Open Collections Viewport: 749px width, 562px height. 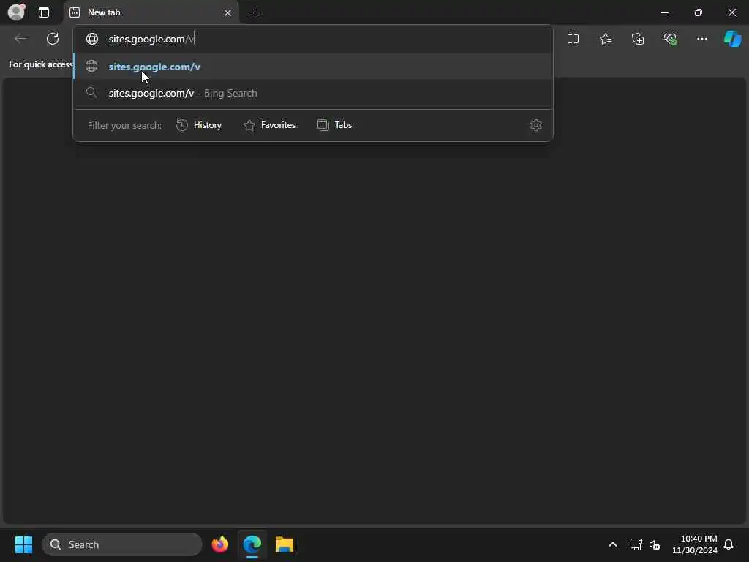tap(638, 39)
